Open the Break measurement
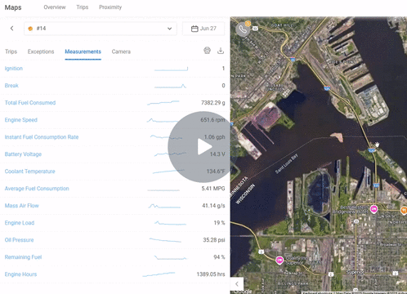Viewport: 407px width, 294px height. 11,86
